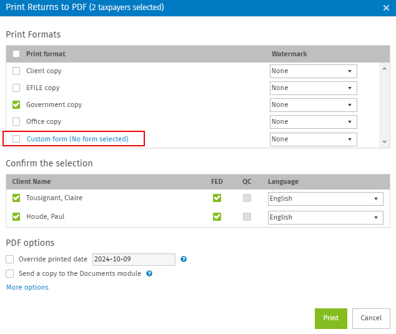Open help icon beside Documents module option

pyautogui.click(x=149, y=273)
